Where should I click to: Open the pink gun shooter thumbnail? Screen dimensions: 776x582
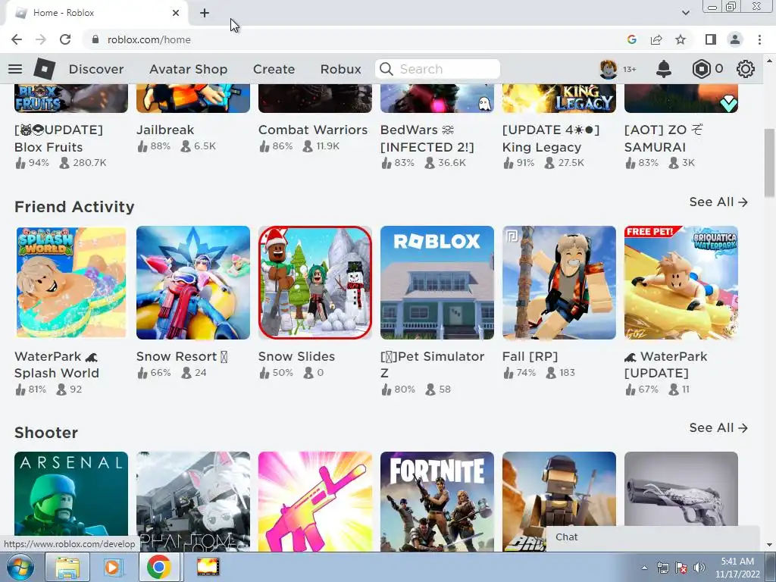[315, 501]
